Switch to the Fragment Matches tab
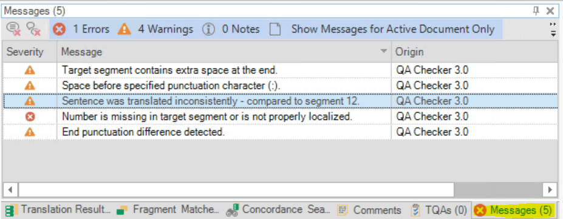 coord(169,210)
